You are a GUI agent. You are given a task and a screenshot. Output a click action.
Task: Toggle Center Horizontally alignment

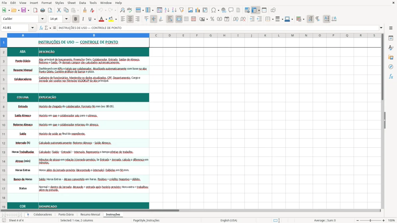[x=130, y=19]
